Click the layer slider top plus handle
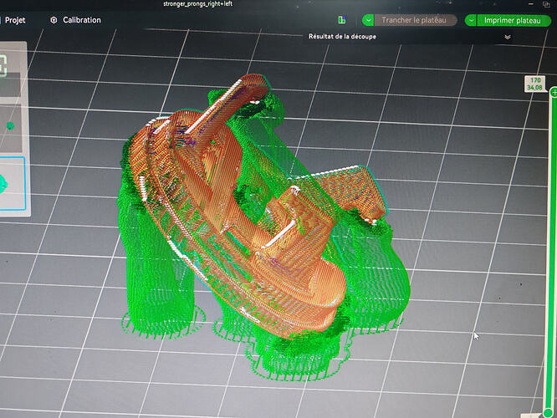 pyautogui.click(x=554, y=93)
